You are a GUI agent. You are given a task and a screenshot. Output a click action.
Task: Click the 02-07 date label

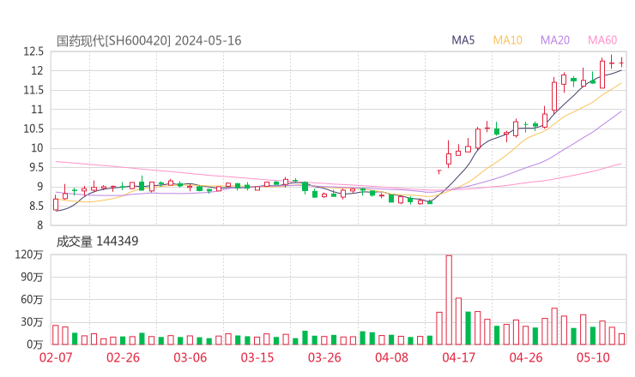[x=56, y=357]
